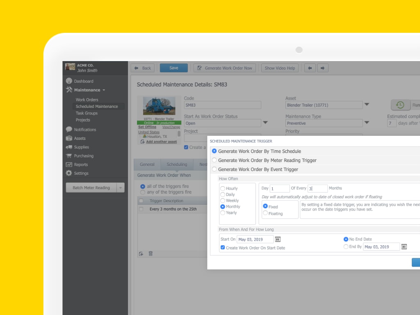Click the Start On date field
The height and width of the screenshot is (315, 420).
coord(255,239)
